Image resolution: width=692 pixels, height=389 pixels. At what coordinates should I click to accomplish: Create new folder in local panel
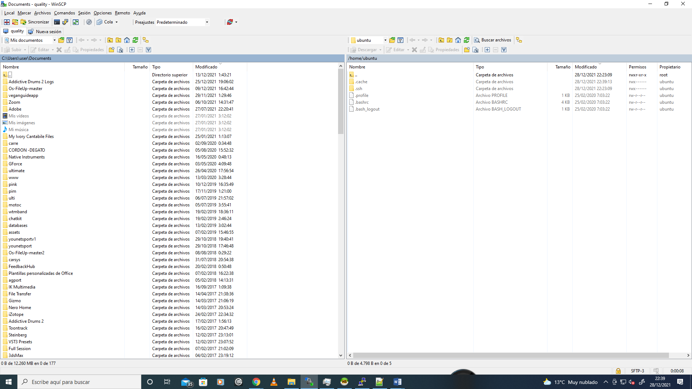111,50
